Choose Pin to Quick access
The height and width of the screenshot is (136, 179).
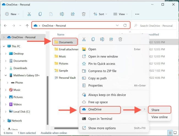pyautogui.click(x=102, y=64)
